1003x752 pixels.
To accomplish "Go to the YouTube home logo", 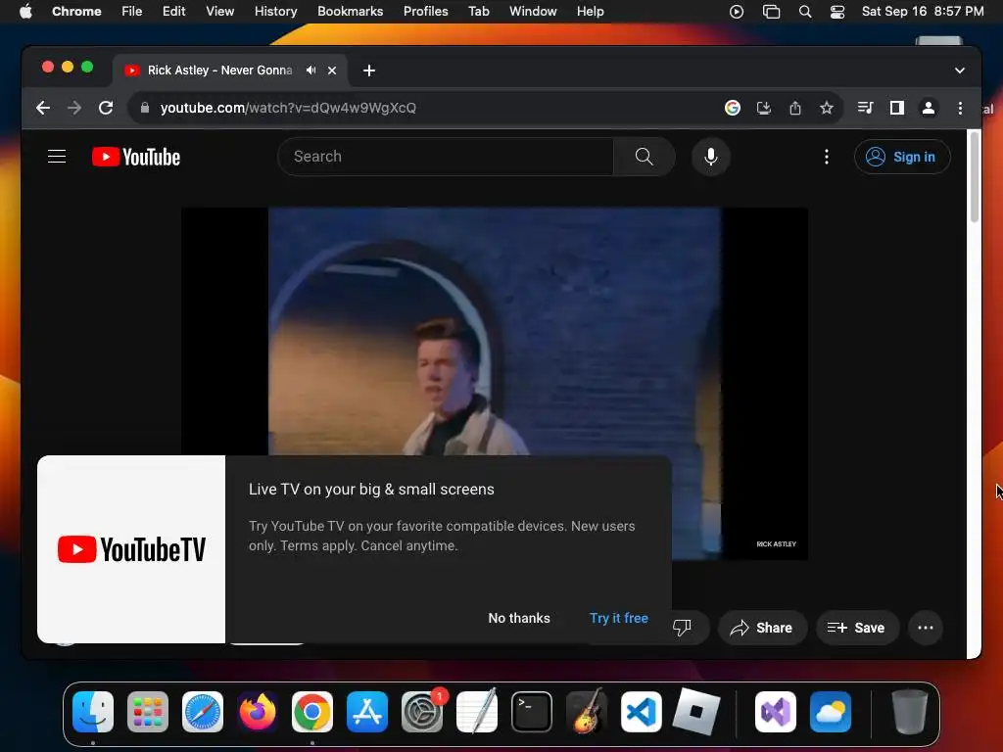I will (x=136, y=157).
